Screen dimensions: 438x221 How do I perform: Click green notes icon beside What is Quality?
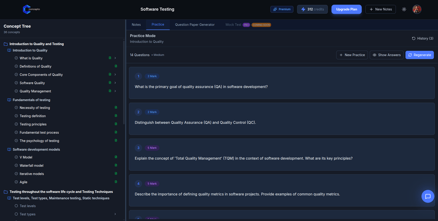coord(110,58)
